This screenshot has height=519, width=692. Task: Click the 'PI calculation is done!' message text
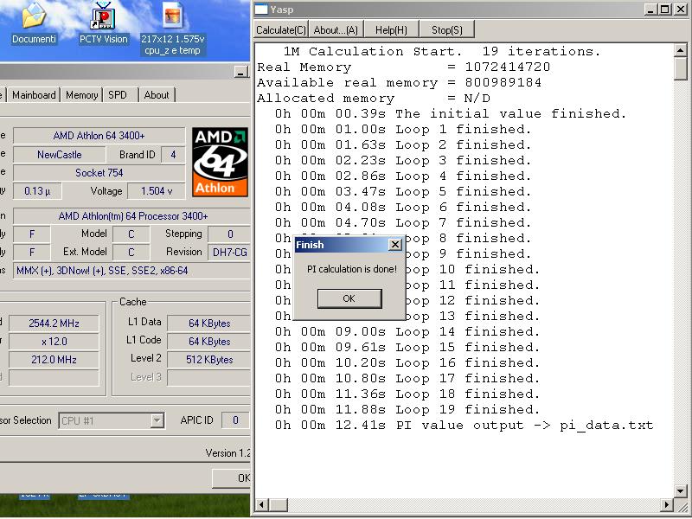[352, 269]
